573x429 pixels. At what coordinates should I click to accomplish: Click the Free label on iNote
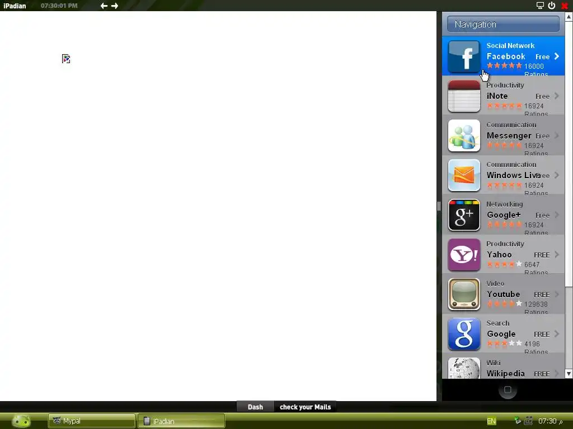click(x=542, y=97)
